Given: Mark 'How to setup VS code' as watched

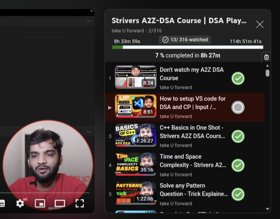Looking at the screenshot, I should (238, 107).
